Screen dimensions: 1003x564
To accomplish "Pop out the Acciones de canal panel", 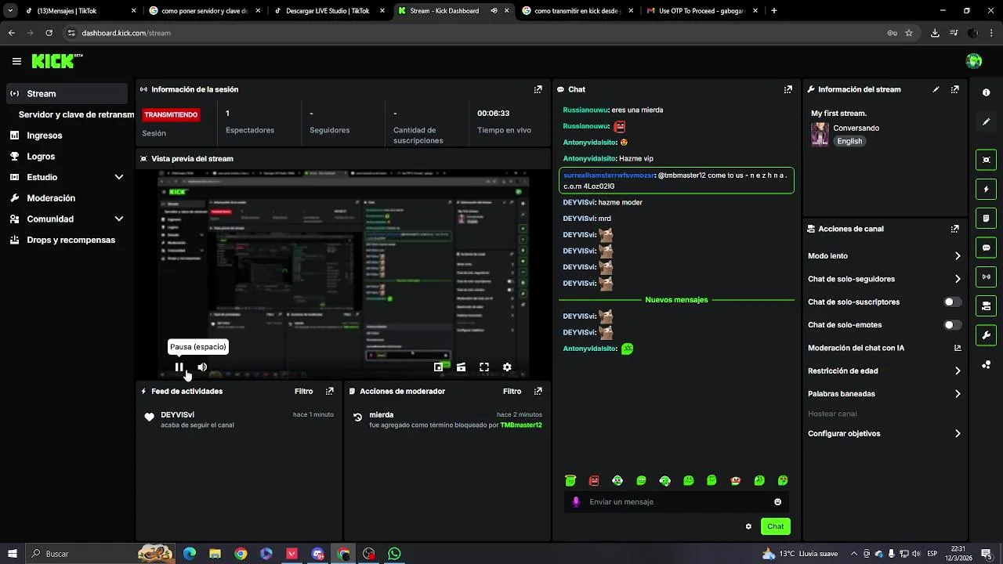I will [954, 229].
